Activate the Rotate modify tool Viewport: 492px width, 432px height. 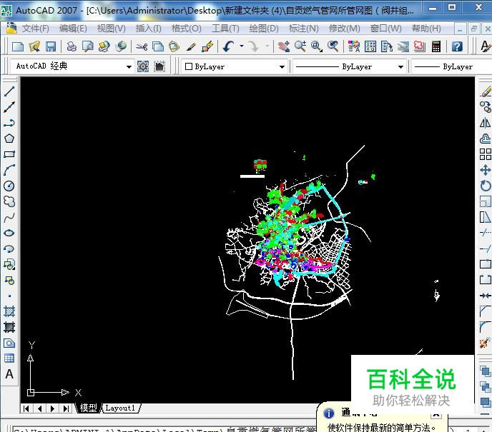[486, 186]
